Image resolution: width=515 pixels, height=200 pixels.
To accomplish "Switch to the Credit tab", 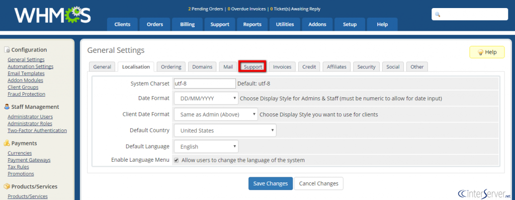I will [309, 67].
